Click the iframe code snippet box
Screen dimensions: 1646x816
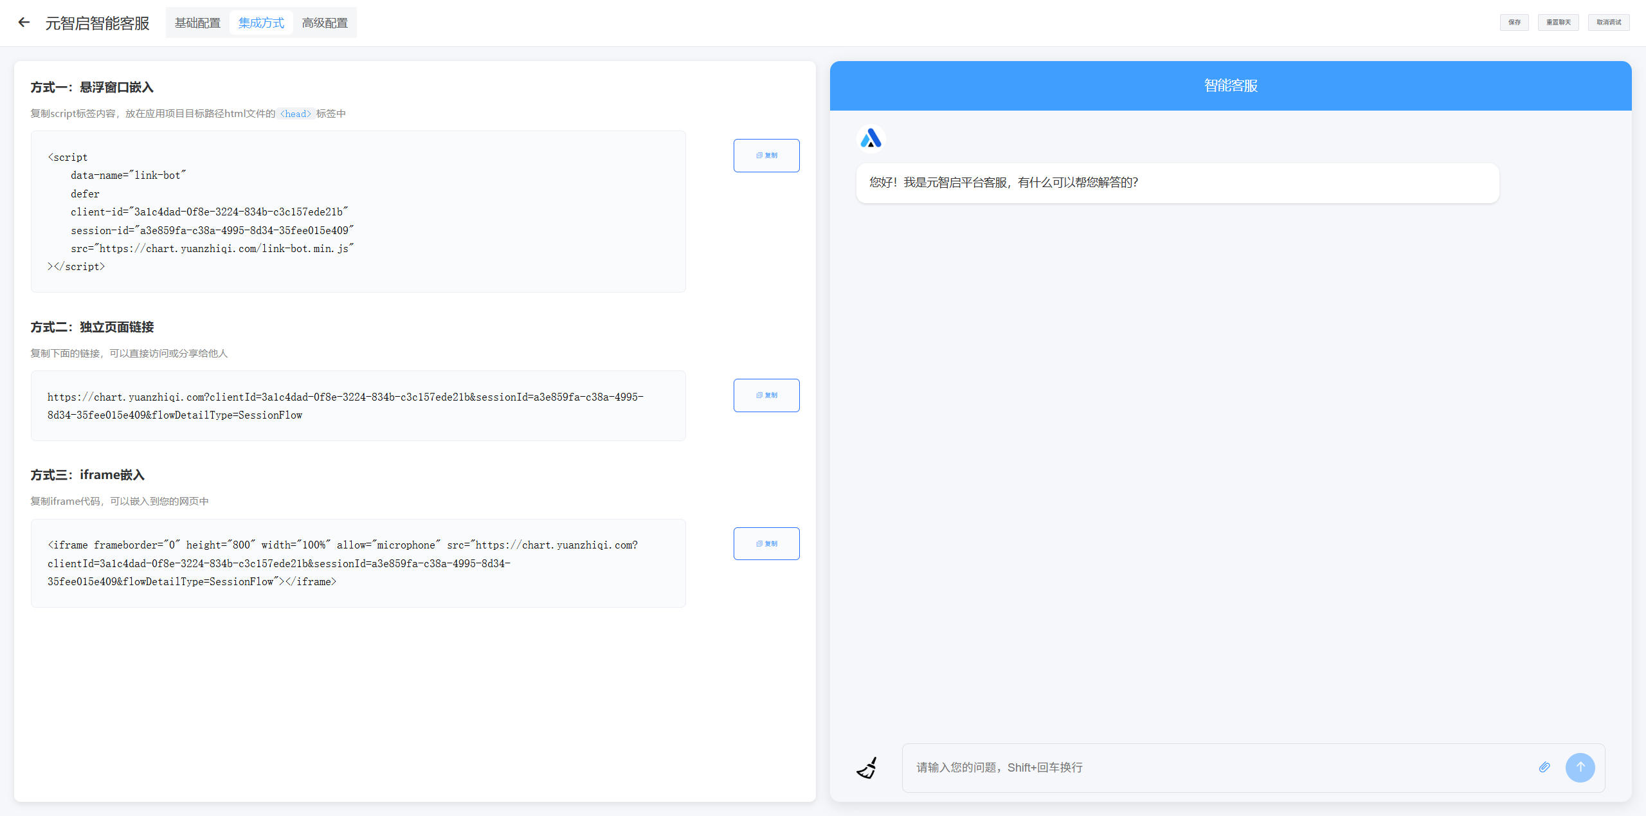click(x=358, y=563)
